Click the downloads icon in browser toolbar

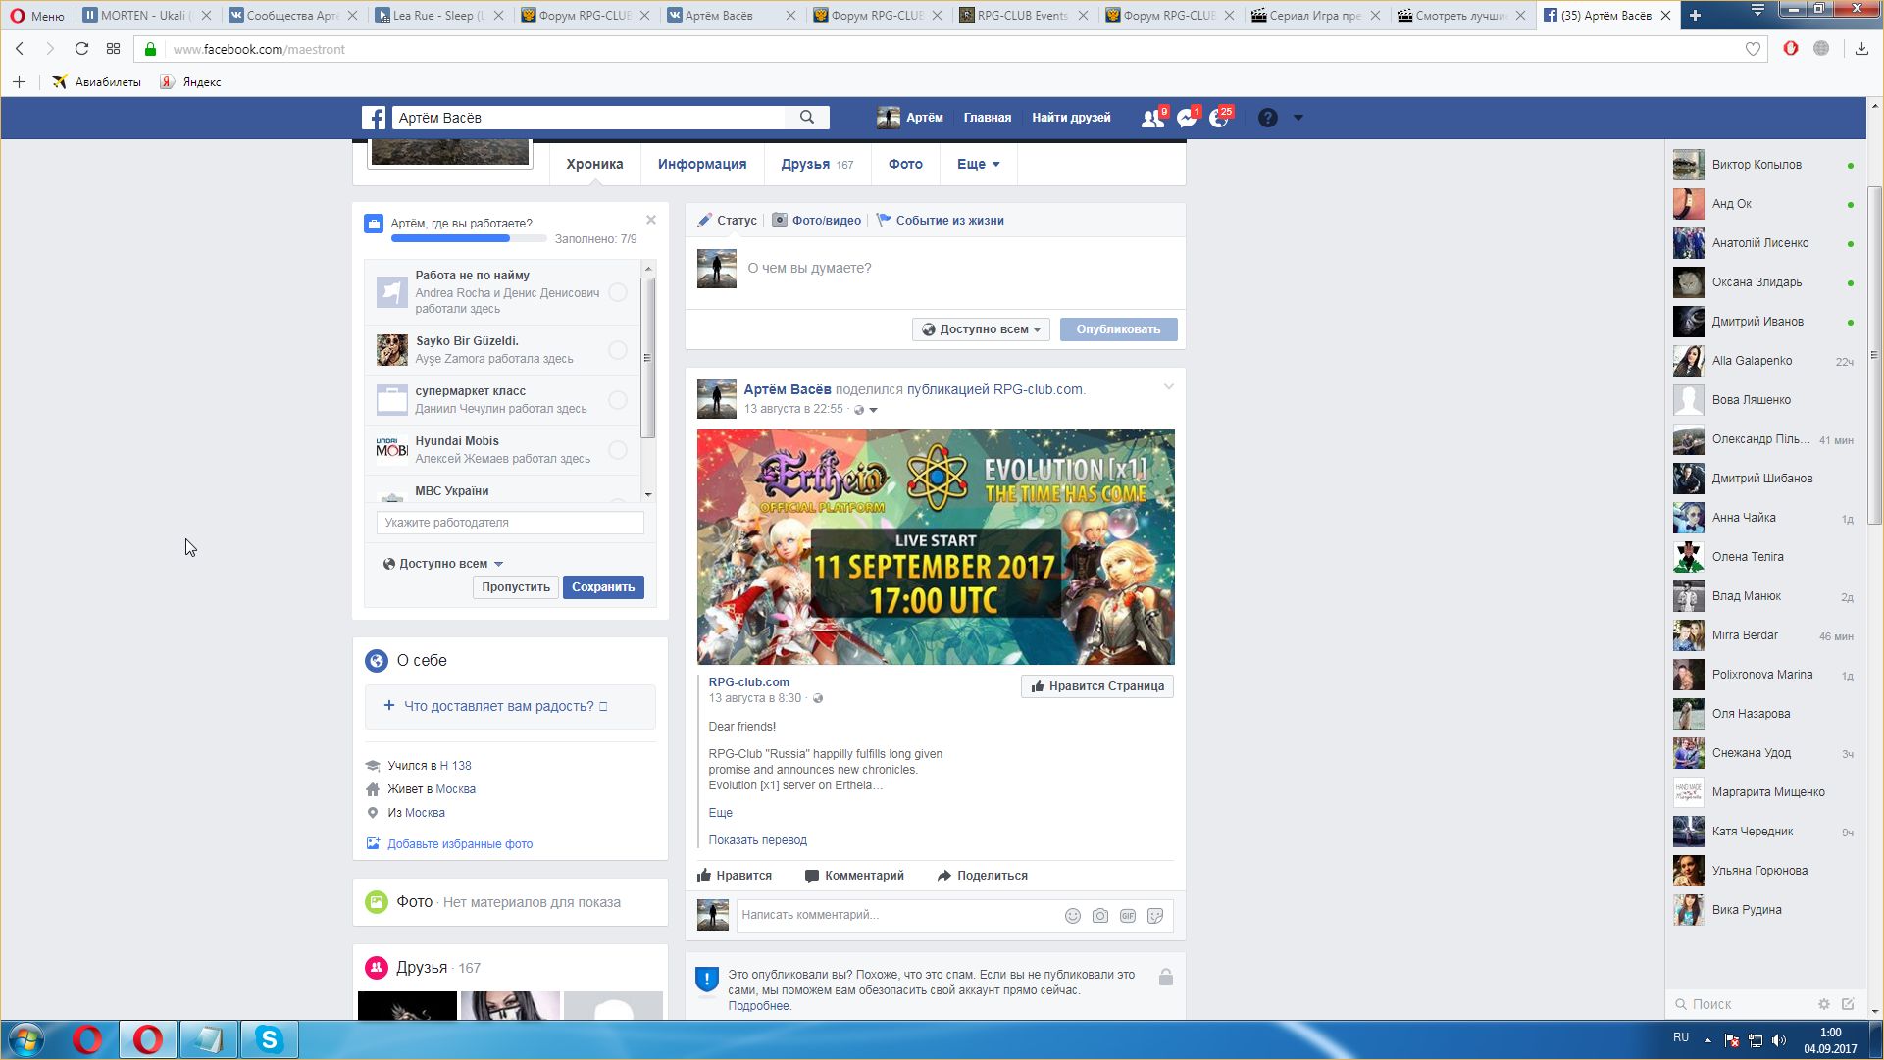(1861, 49)
